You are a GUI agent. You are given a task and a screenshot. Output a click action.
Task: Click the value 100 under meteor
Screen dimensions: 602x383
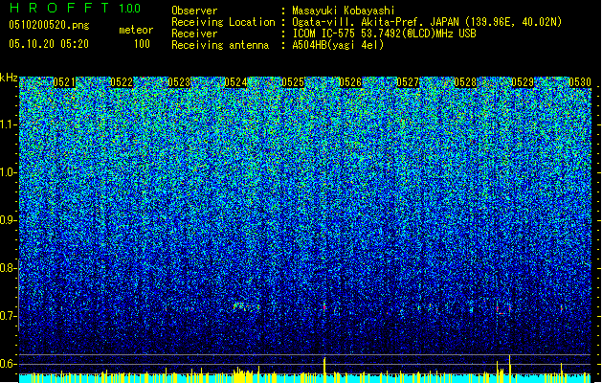click(x=142, y=44)
